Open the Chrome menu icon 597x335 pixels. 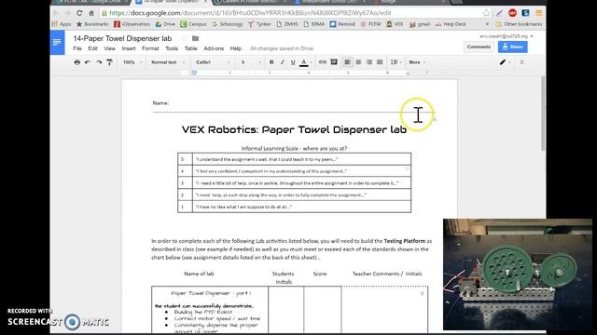pyautogui.click(x=539, y=13)
